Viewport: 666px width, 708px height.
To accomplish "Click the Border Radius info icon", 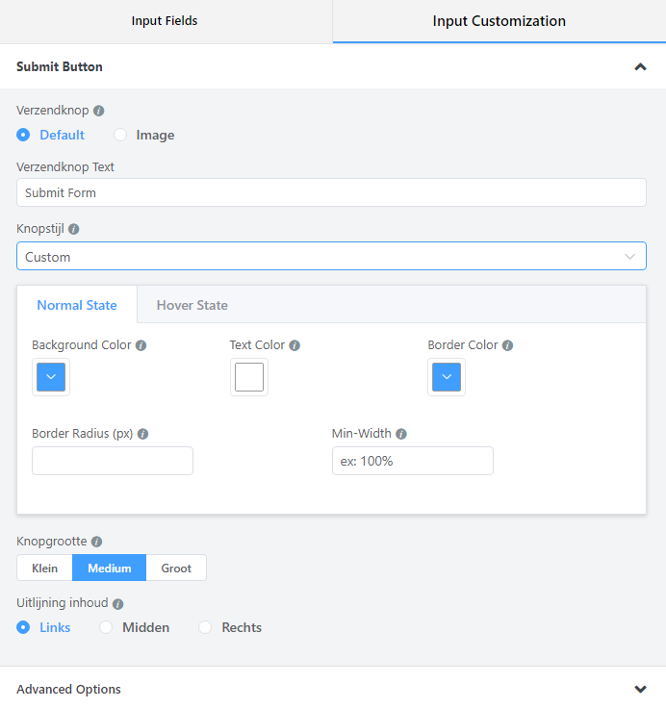I will click(x=142, y=434).
